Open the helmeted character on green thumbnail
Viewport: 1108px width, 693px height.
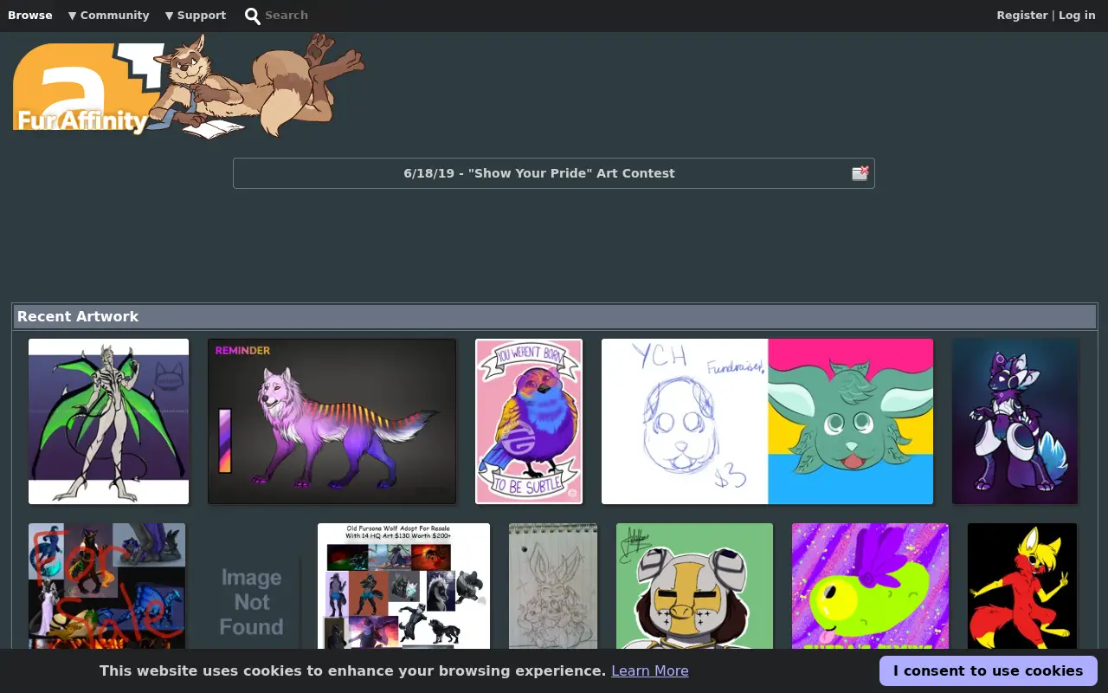(x=694, y=586)
